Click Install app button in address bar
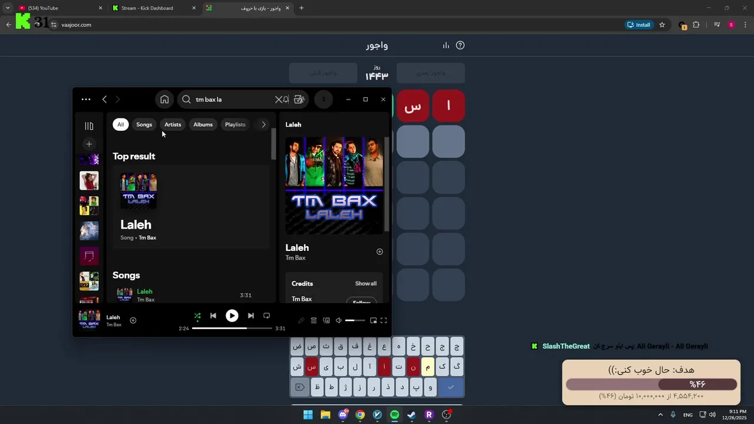754x424 pixels. [639, 25]
